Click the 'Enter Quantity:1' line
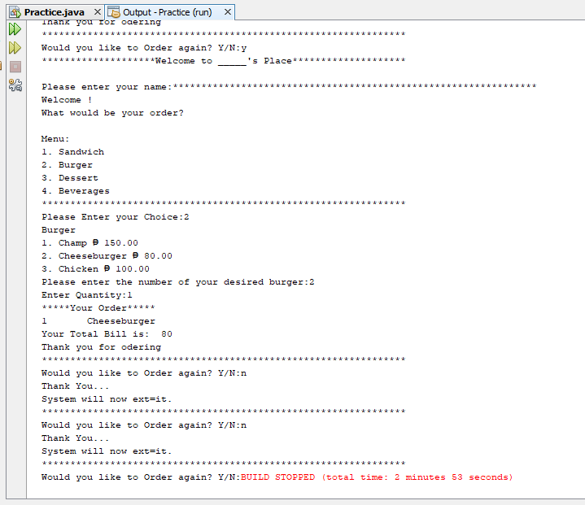The image size is (585, 505). click(87, 295)
